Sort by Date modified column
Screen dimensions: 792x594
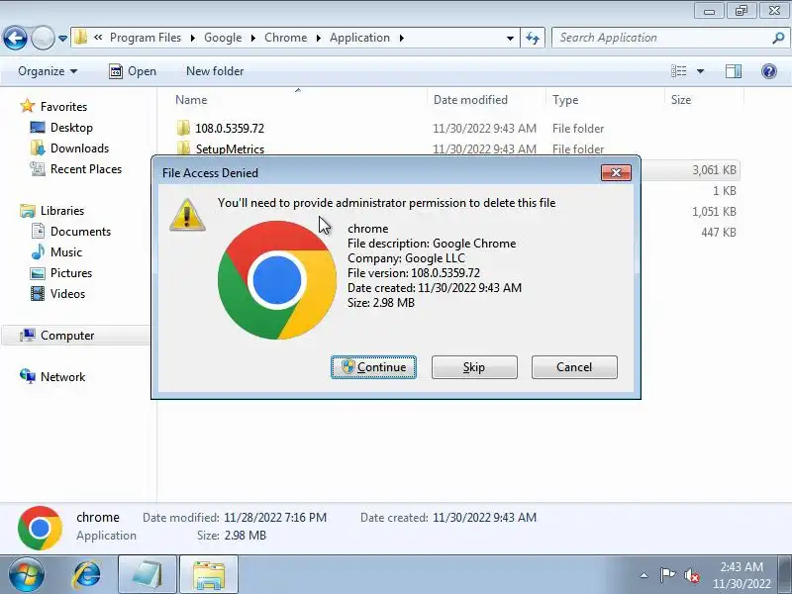470,100
